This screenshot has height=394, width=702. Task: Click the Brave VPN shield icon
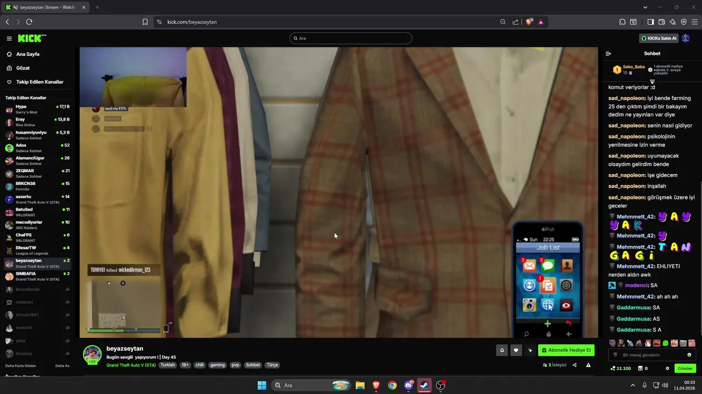click(x=683, y=22)
